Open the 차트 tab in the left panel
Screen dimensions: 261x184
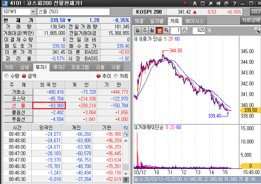coord(9,67)
